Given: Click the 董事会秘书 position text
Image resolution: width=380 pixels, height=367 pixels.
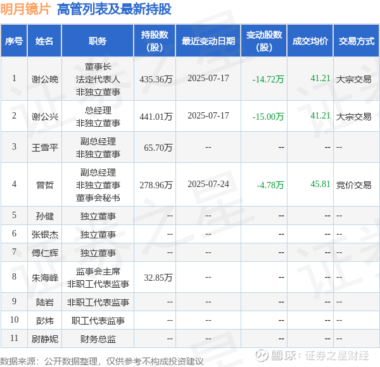Looking at the screenshot, I should coord(98,198).
